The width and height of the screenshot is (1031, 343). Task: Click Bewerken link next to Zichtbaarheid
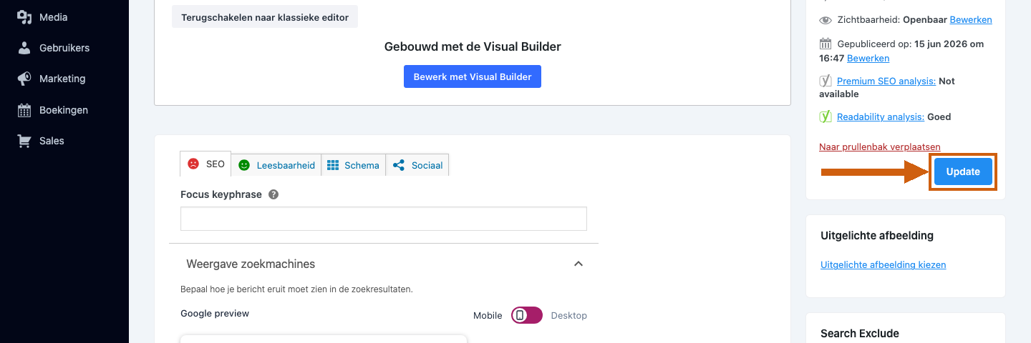tap(971, 19)
